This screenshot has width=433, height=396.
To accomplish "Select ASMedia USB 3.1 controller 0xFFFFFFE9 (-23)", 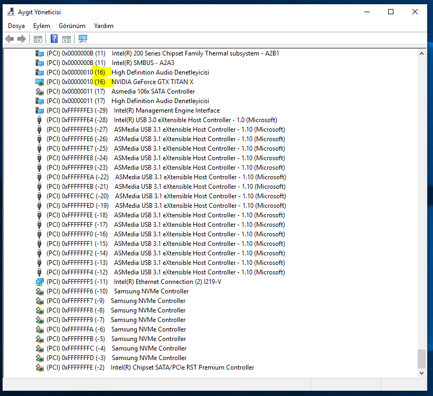I will [x=166, y=168].
